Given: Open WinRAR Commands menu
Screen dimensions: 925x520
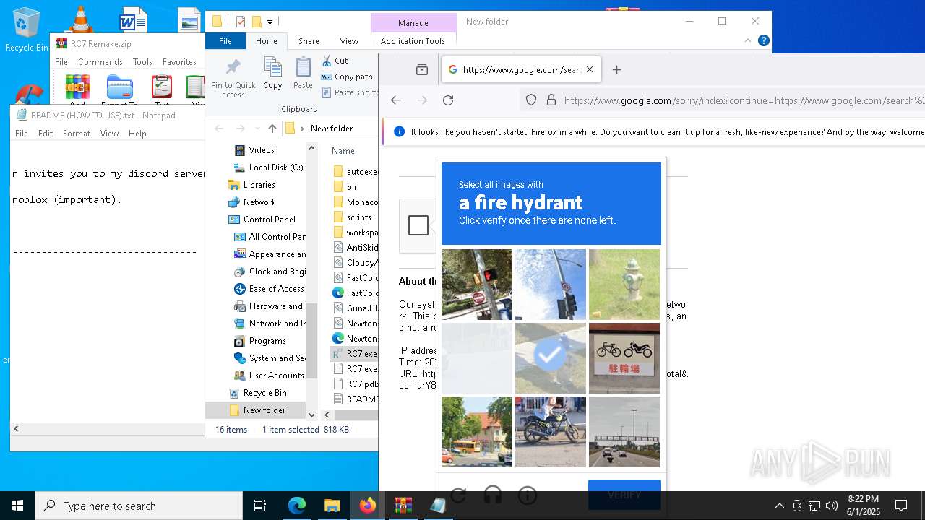Looking at the screenshot, I should (100, 62).
